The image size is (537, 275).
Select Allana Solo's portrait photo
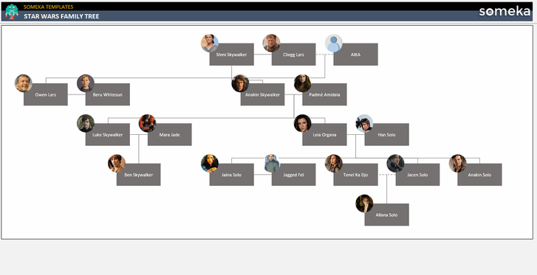[x=364, y=203]
